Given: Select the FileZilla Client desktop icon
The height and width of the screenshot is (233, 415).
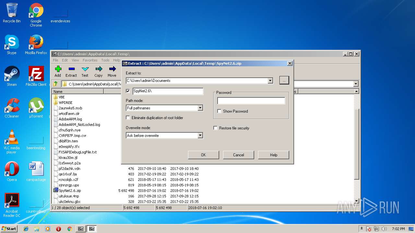Looking at the screenshot, I should [x=36, y=76].
